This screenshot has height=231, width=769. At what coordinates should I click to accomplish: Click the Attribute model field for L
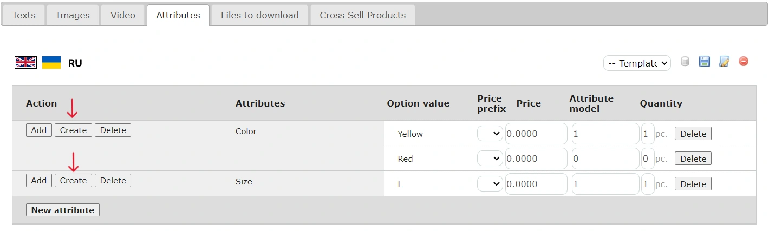tap(605, 184)
